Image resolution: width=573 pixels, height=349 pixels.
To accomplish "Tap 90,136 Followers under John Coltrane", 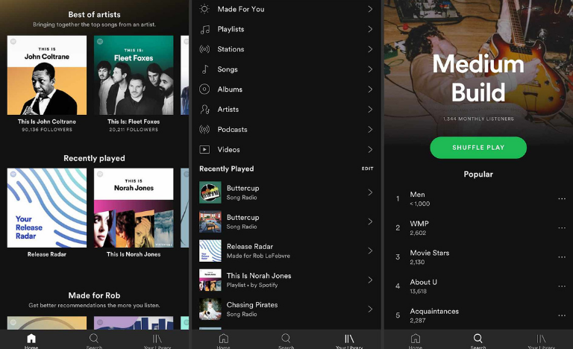I will click(47, 129).
